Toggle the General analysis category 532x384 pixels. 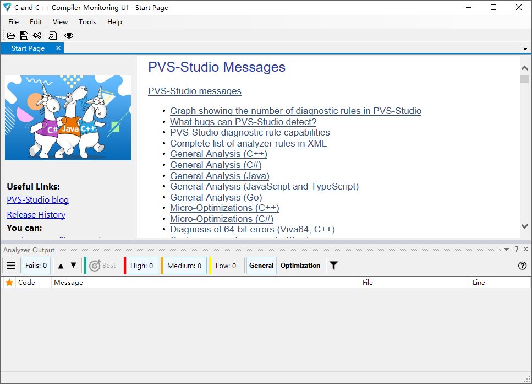(261, 266)
